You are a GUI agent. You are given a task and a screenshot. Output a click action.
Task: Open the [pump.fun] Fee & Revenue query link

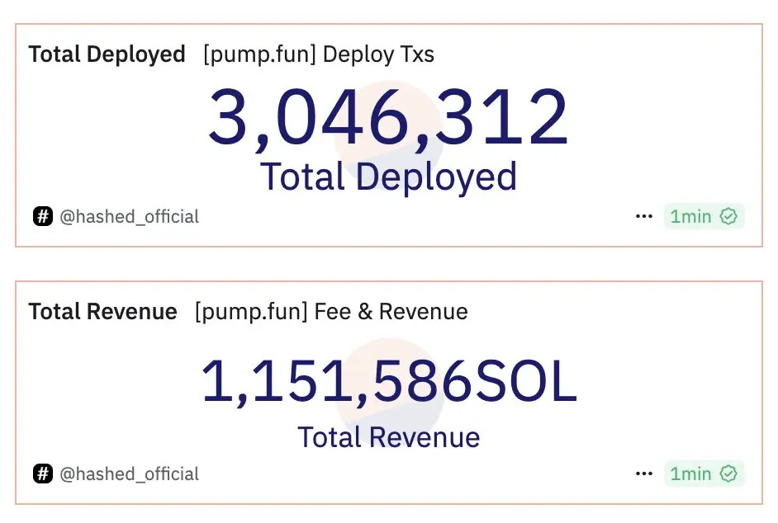click(x=331, y=312)
